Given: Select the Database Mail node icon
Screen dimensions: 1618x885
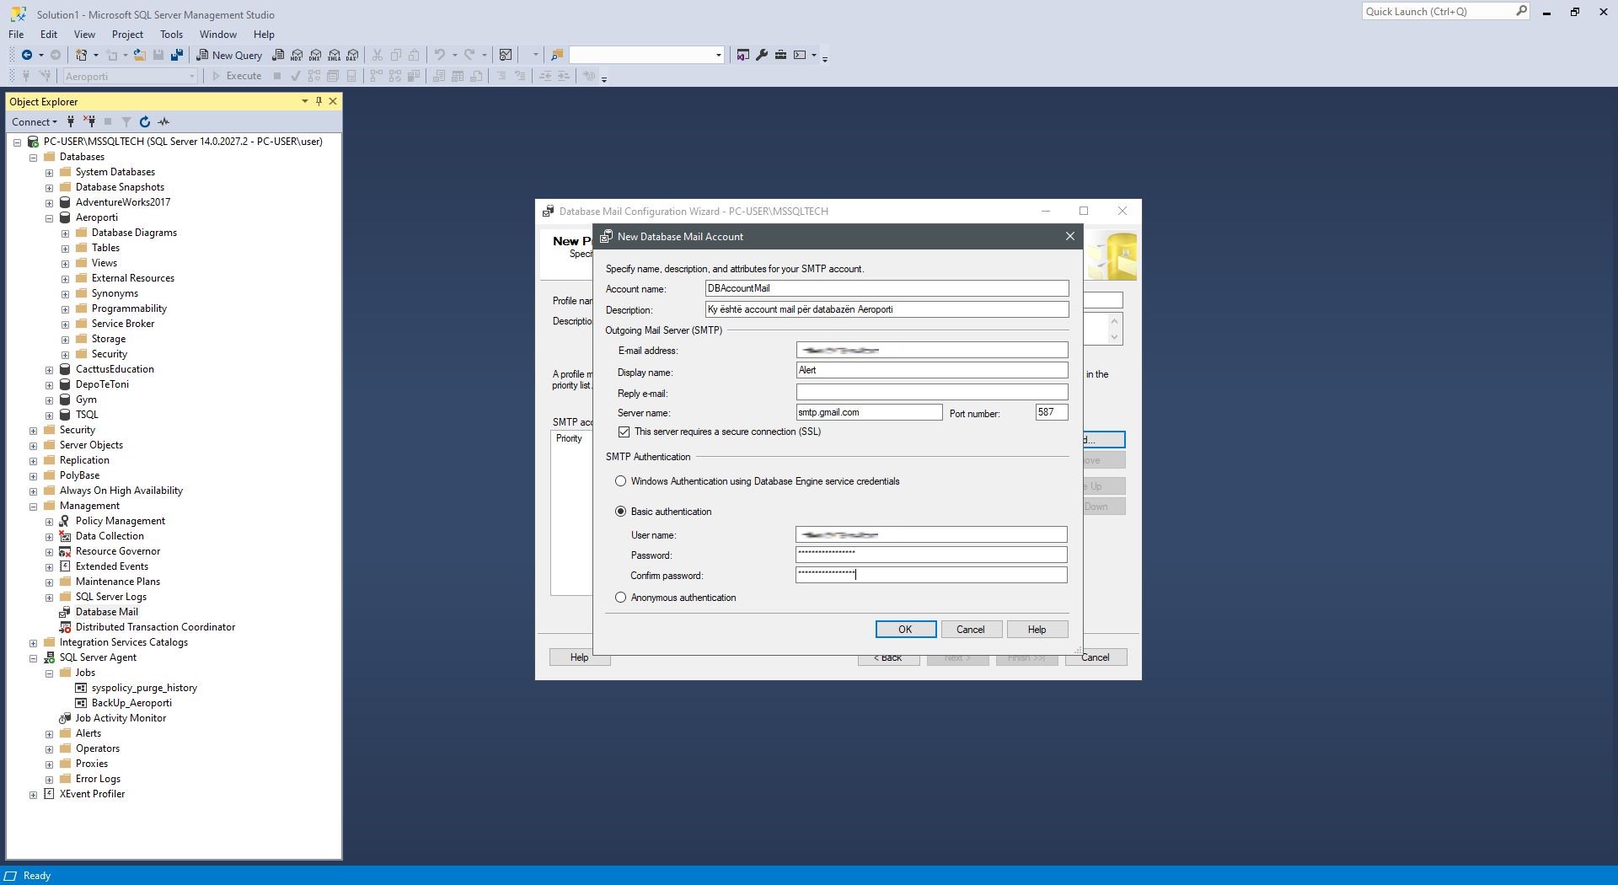Looking at the screenshot, I should click(65, 612).
